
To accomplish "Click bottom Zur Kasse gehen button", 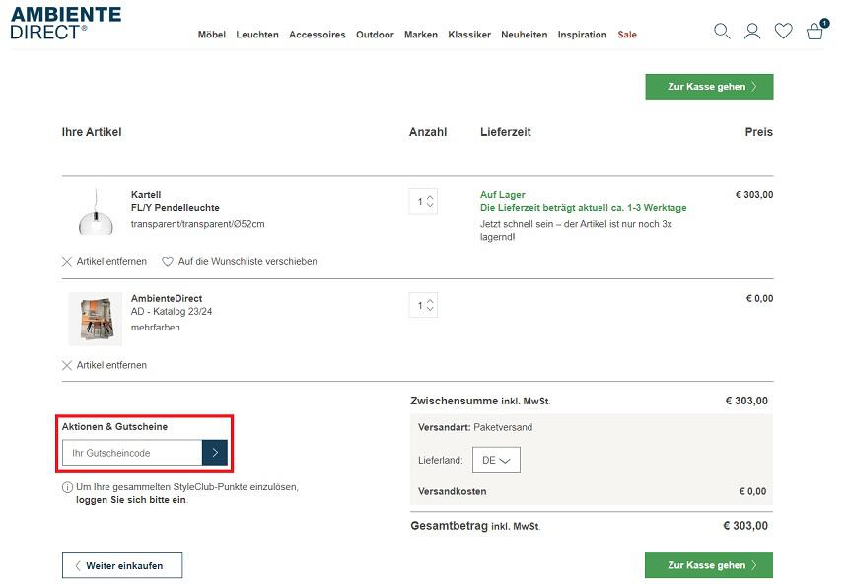I will coord(709,565).
